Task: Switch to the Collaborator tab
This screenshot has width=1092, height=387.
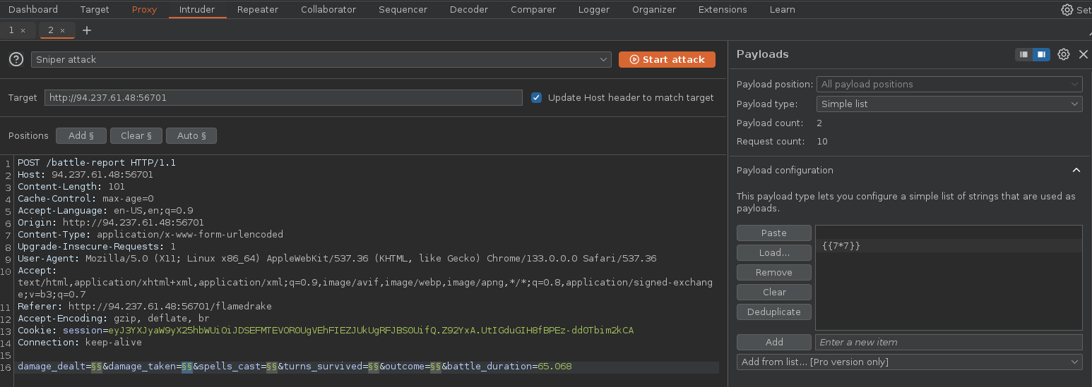Action: [x=328, y=10]
